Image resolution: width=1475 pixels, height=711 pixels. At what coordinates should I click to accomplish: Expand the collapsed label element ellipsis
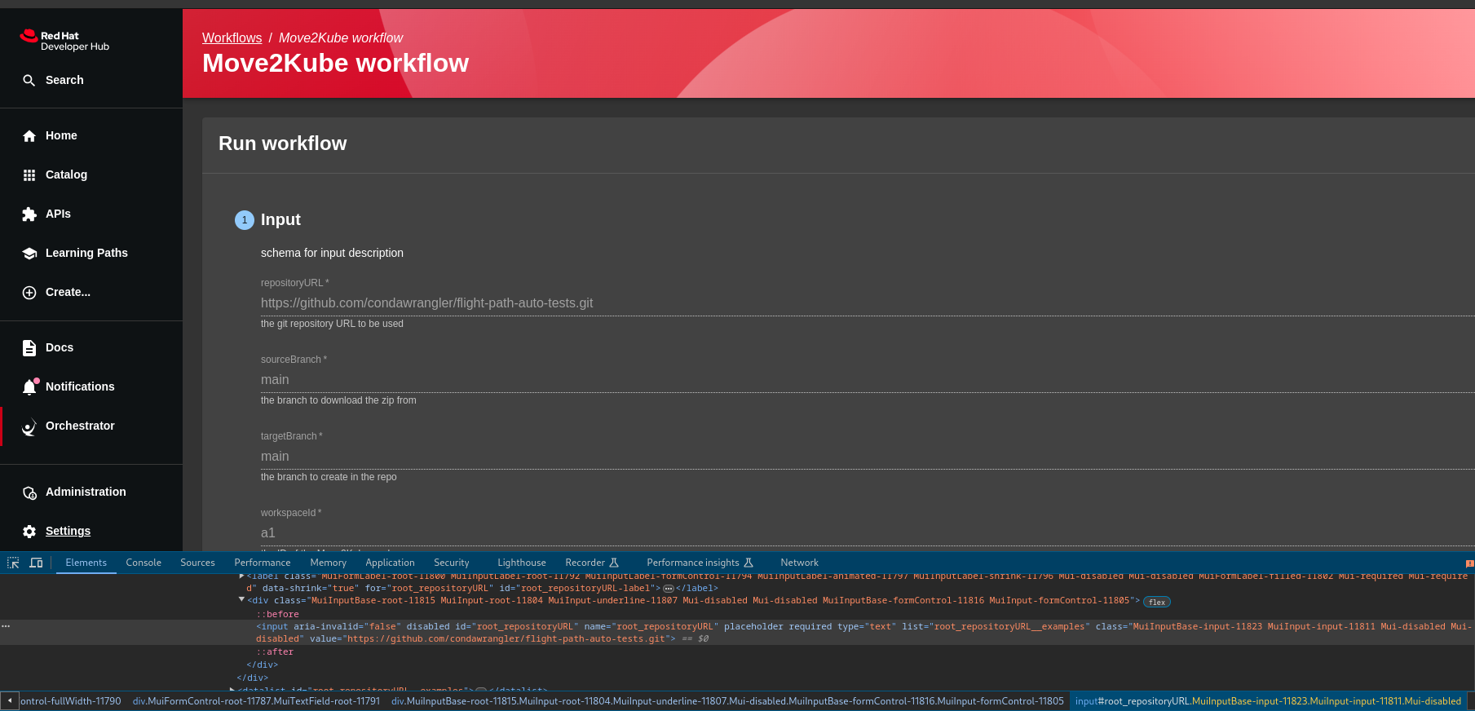(x=669, y=589)
